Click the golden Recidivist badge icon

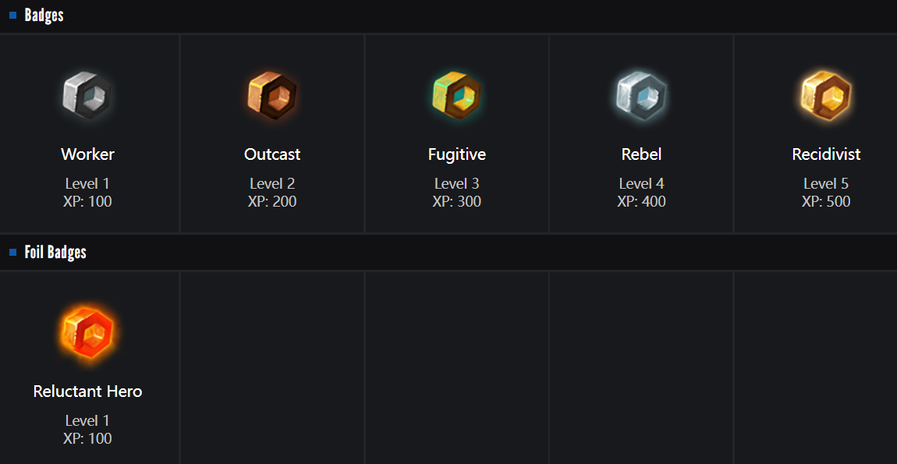tap(826, 95)
